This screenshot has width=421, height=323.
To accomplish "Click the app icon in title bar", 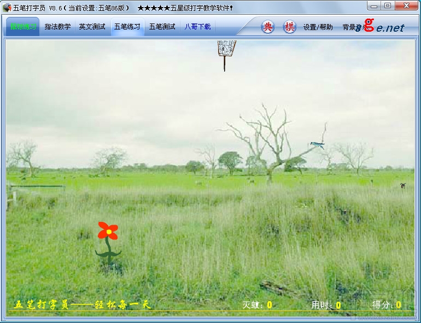I will point(7,8).
